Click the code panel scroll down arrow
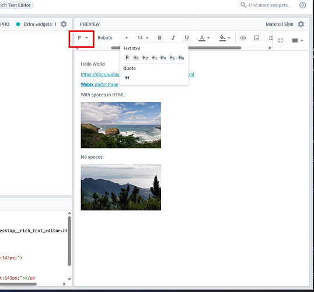The width and height of the screenshot is (314, 292). point(69,279)
